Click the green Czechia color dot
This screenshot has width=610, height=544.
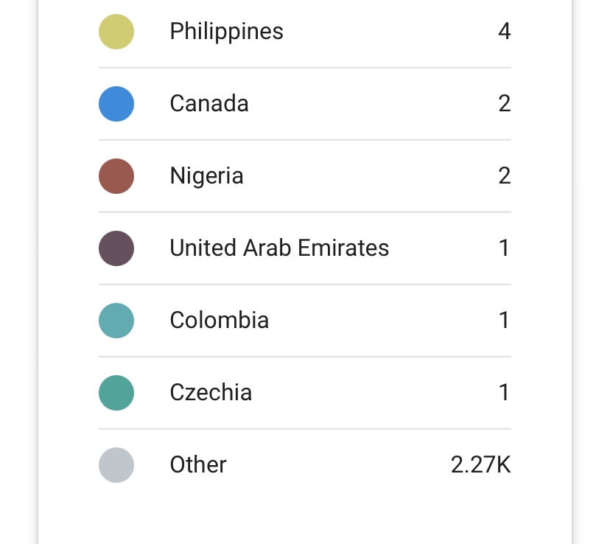[x=116, y=393]
